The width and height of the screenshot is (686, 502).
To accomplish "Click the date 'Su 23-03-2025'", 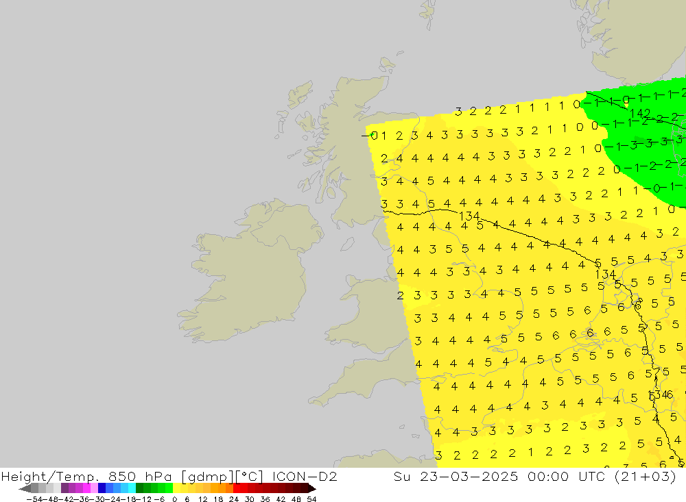I will pyautogui.click(x=456, y=476).
